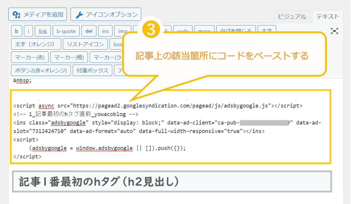Click the box quicktag button
The image size is (351, 204).
[x=117, y=44]
